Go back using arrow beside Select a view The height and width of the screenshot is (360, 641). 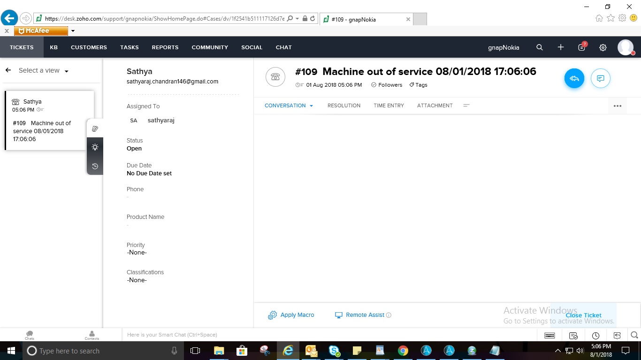(x=8, y=70)
